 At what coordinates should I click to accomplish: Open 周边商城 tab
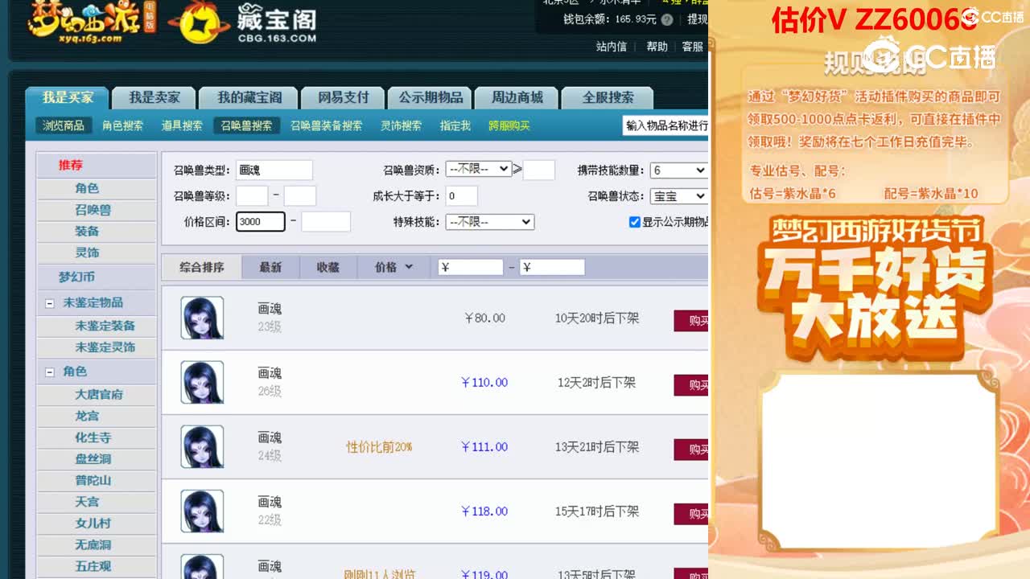coord(517,97)
